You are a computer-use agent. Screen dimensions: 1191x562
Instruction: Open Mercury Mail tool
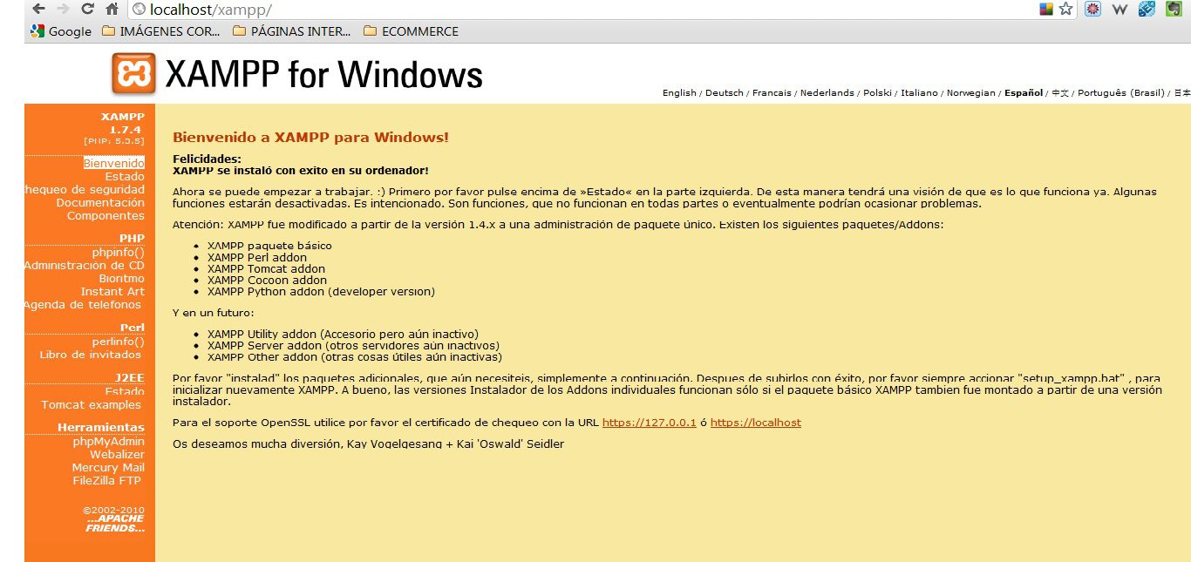pos(108,467)
